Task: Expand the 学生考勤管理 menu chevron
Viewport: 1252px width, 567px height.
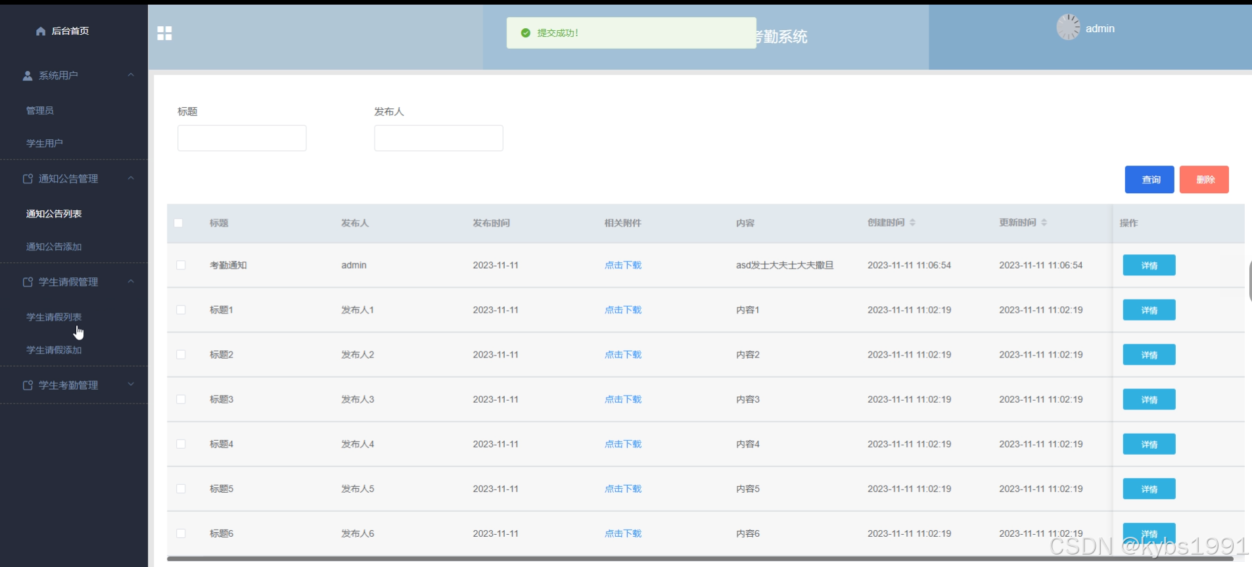Action: point(131,384)
